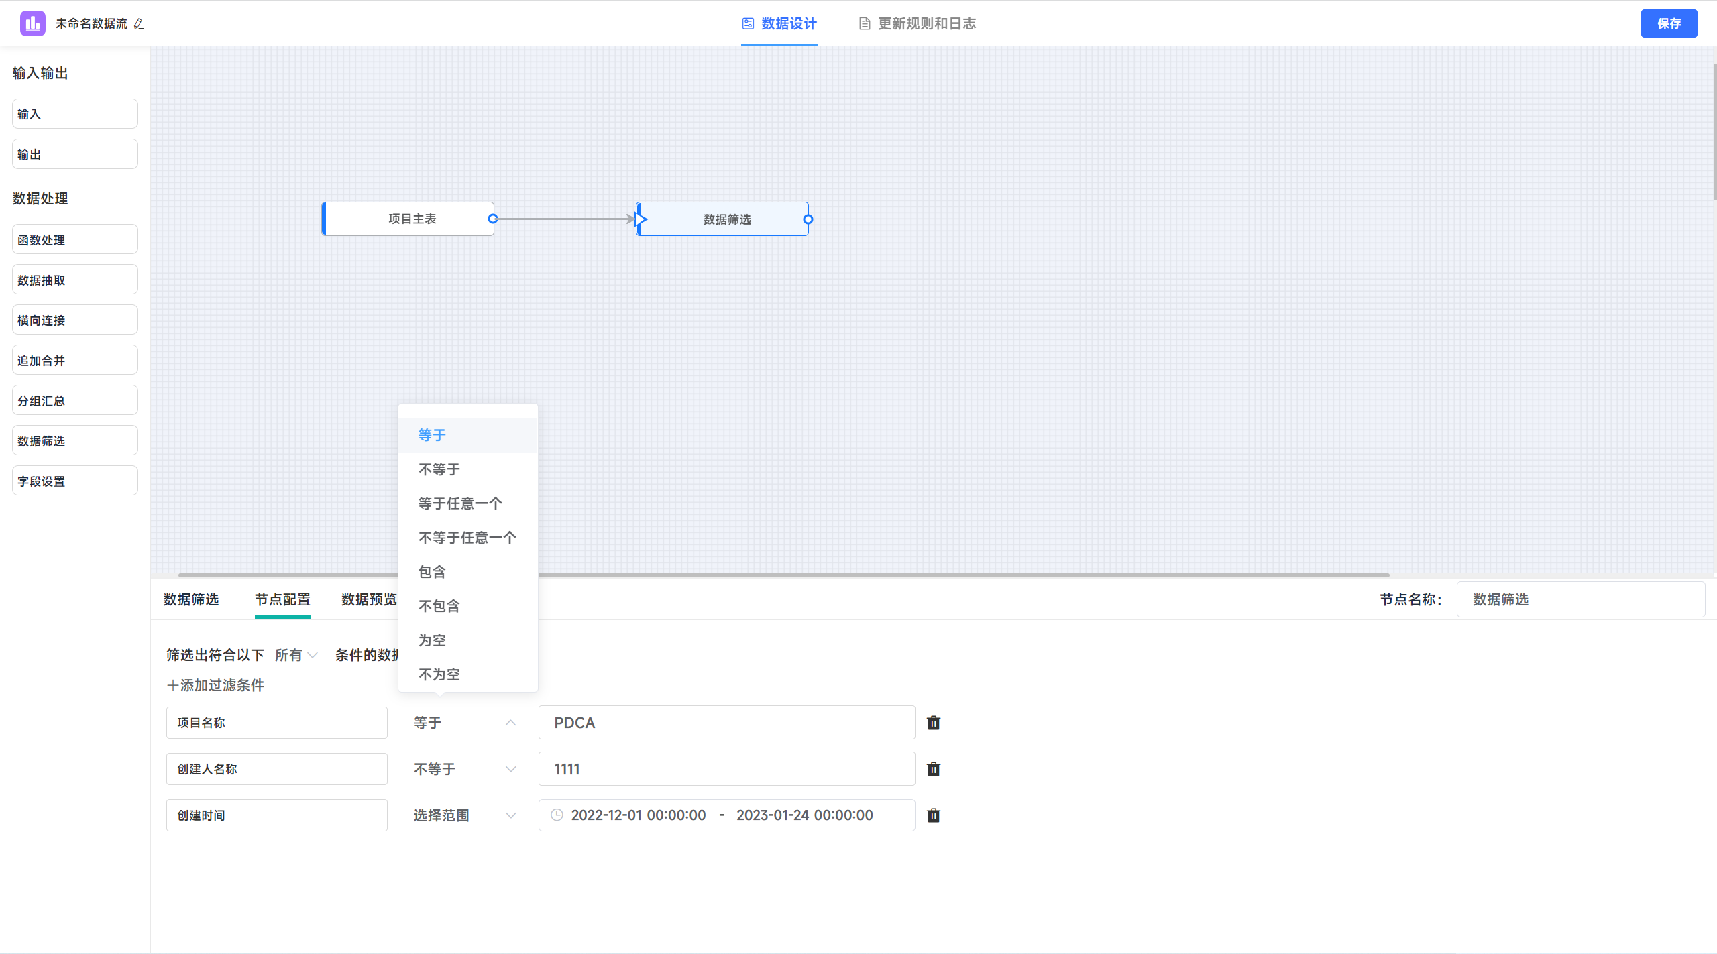Click the canvas horizontal scrollbar

pos(783,575)
